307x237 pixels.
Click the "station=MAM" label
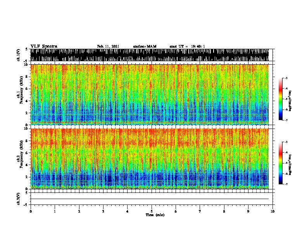coord(145,46)
